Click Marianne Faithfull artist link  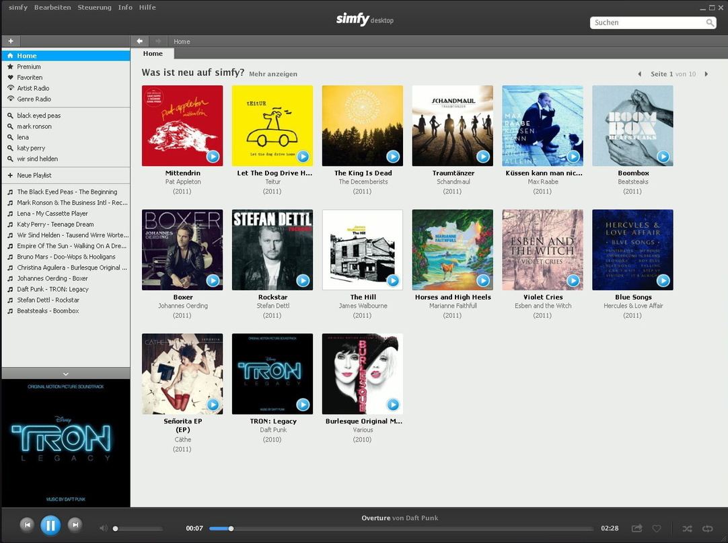point(453,306)
